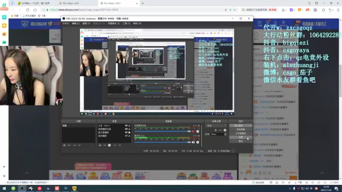The width and height of the screenshot is (342, 192).
Task: Click the Start Recording button in OBS
Action: click(241, 130)
